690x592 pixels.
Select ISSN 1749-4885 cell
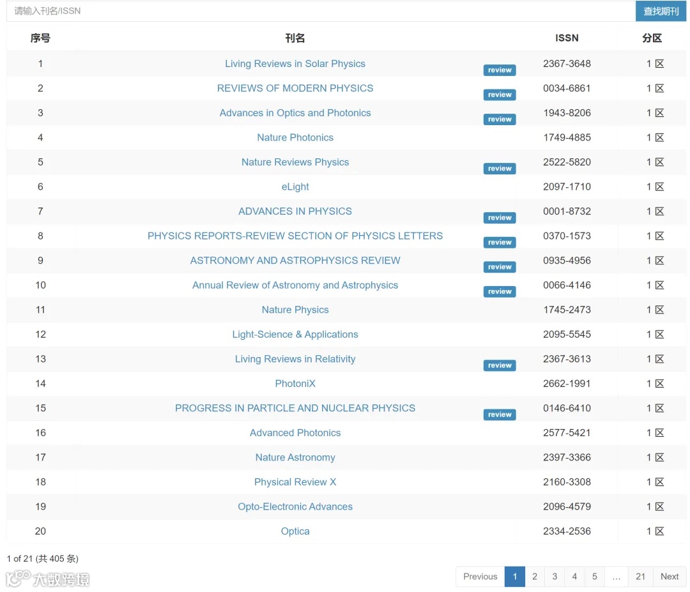567,138
